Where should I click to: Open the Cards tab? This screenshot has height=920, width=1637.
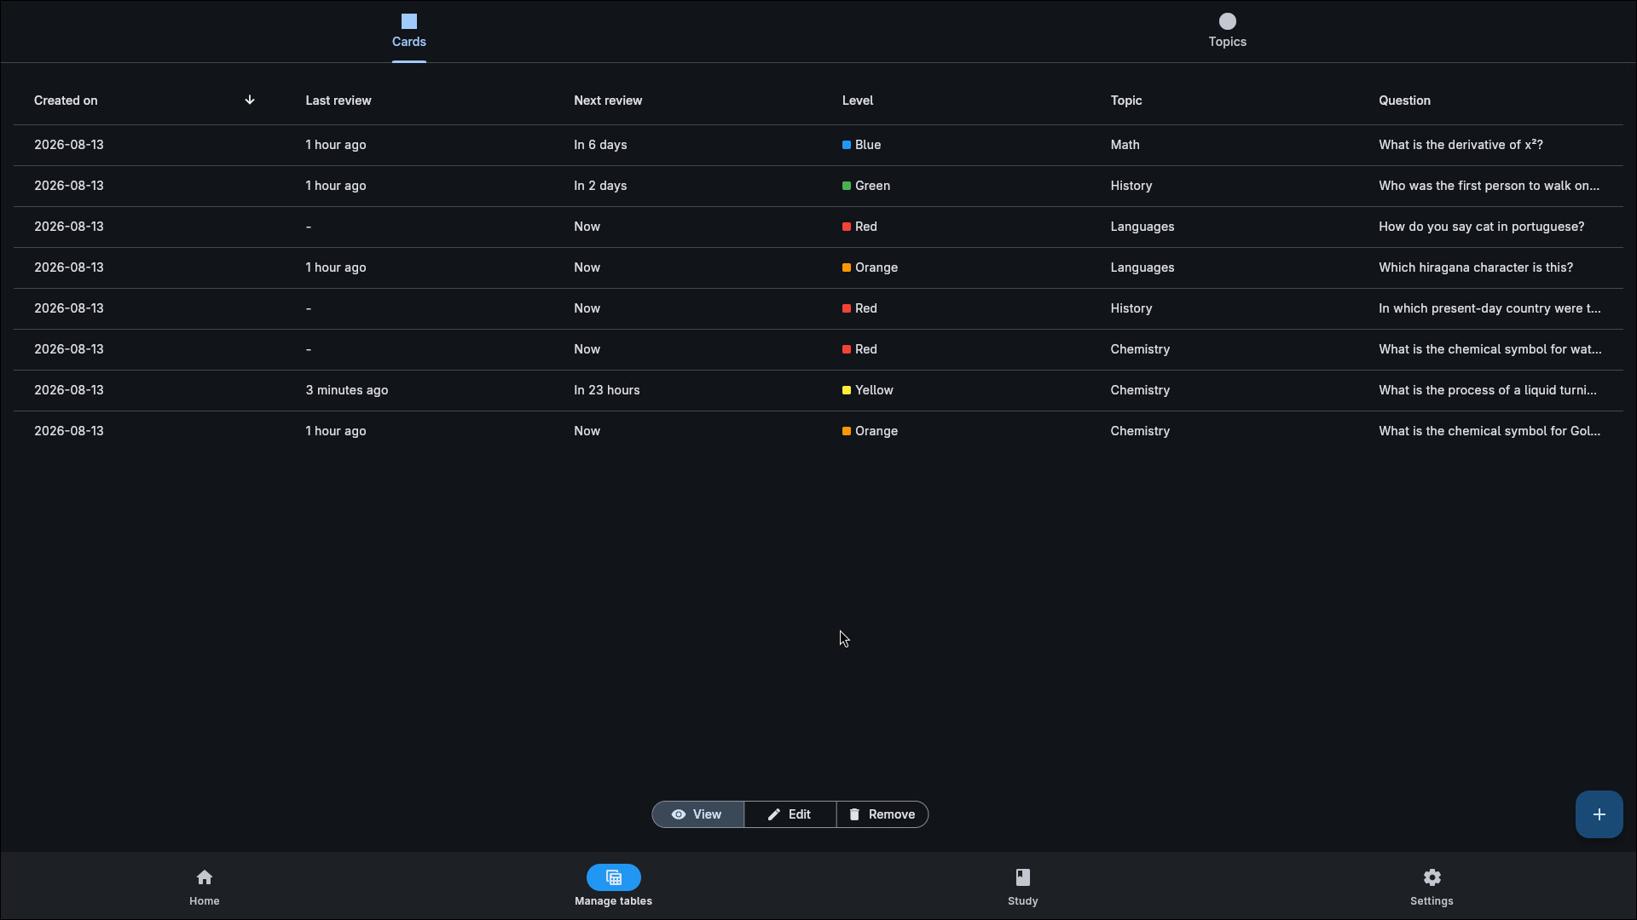[408, 32]
